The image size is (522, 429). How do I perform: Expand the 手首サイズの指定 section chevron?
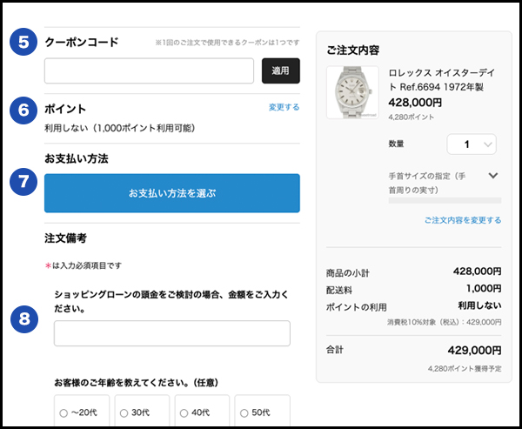[493, 176]
